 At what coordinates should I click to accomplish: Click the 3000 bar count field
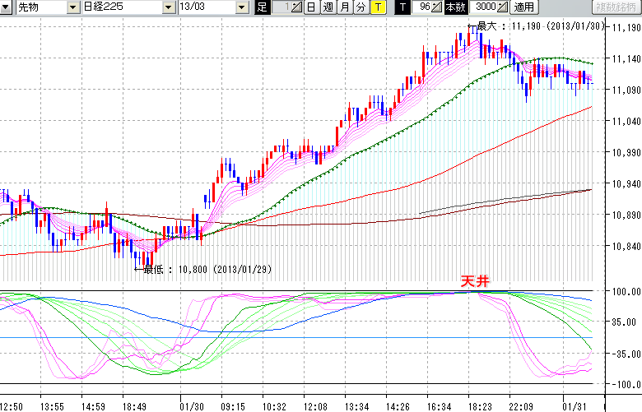pos(483,7)
